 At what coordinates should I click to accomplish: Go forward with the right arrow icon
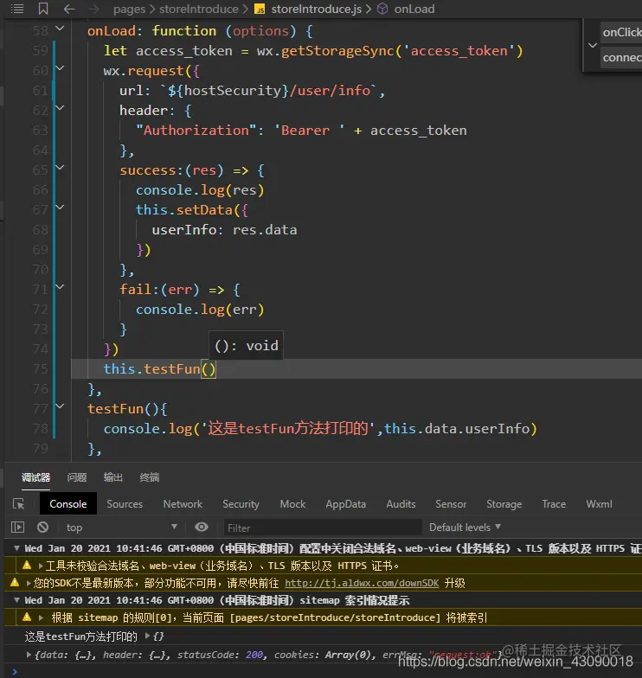click(x=93, y=9)
